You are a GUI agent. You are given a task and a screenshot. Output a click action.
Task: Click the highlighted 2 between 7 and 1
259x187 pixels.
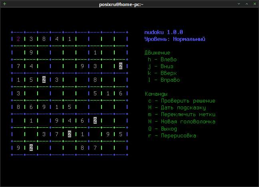coord(70,134)
